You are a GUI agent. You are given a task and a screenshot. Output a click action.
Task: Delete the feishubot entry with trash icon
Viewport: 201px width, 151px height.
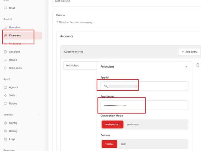[198, 65]
